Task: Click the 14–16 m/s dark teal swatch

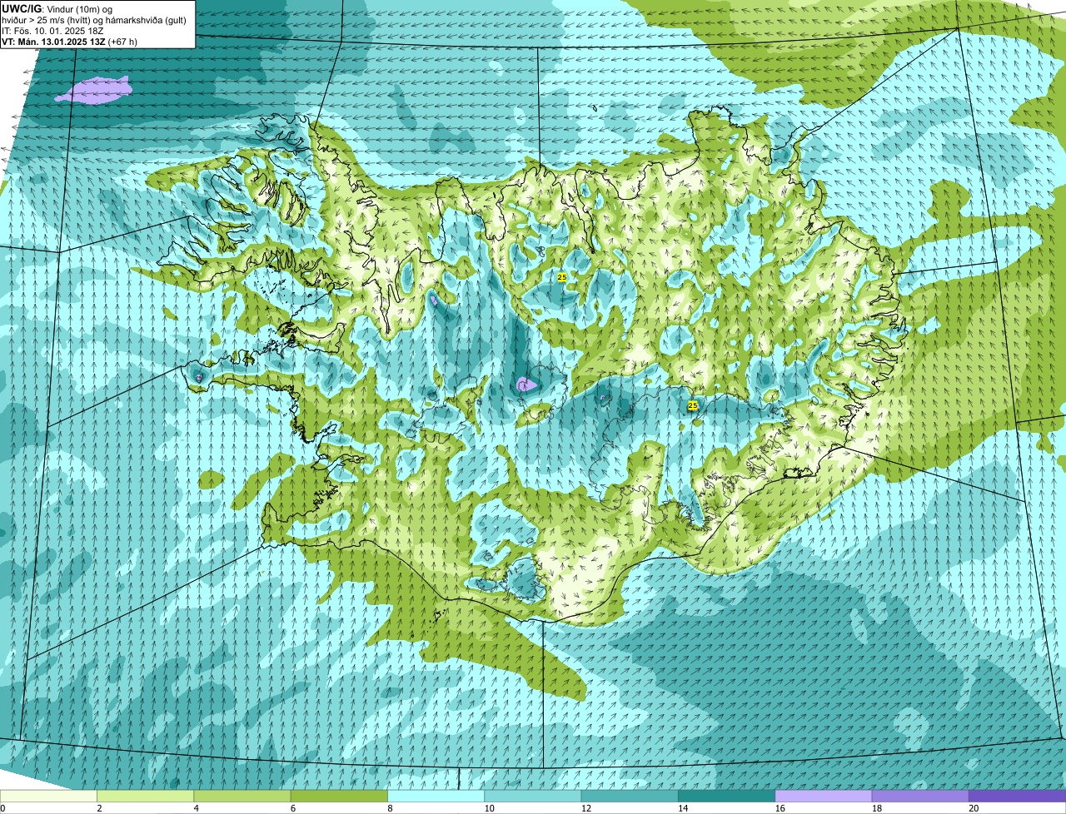Action: (727, 797)
